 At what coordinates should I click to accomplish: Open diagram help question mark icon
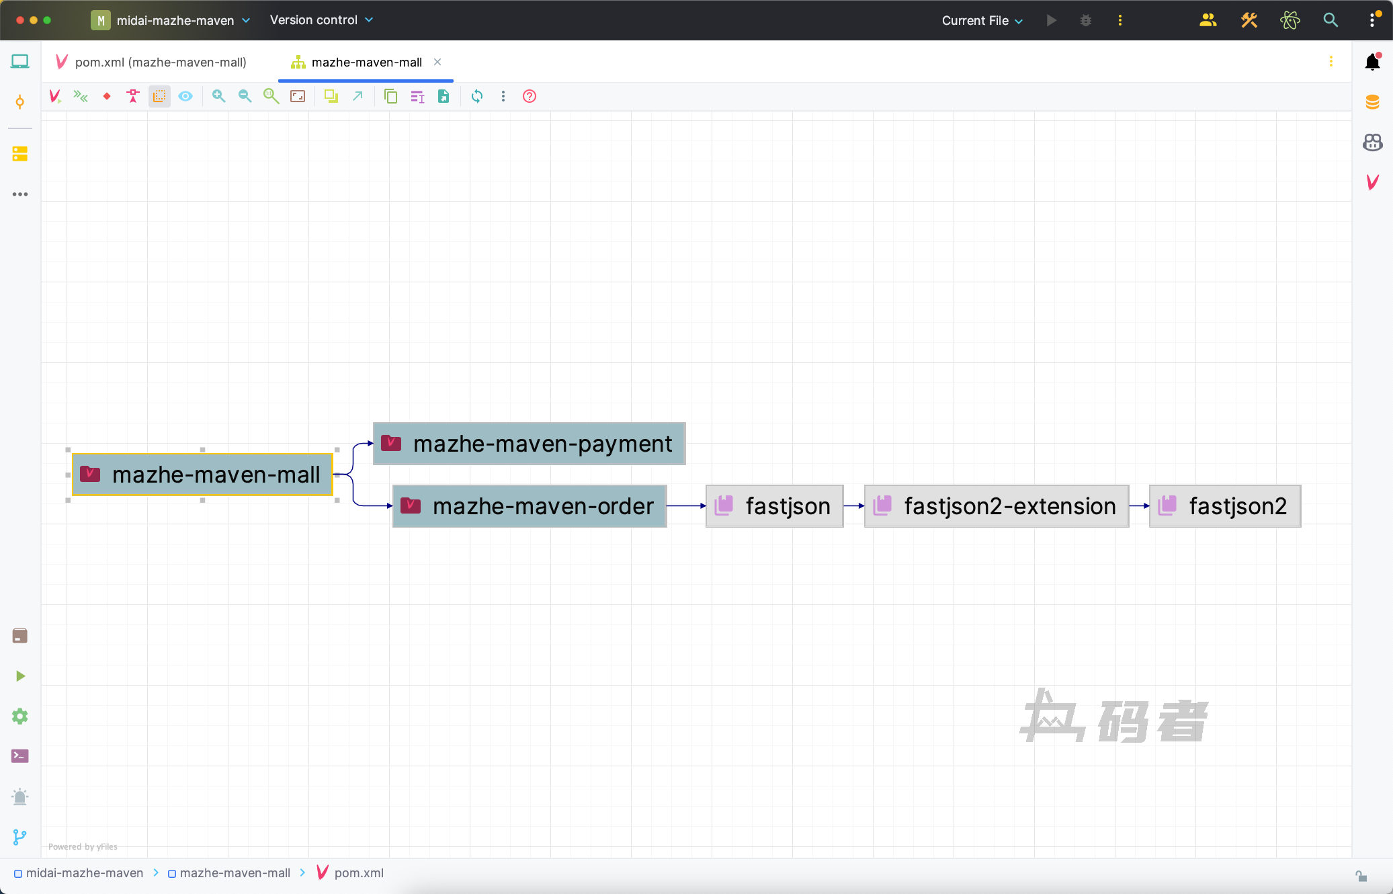530,96
